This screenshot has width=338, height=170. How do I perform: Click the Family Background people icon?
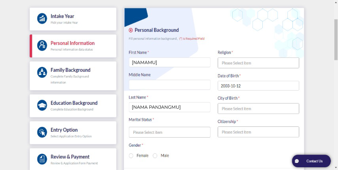pos(42,72)
